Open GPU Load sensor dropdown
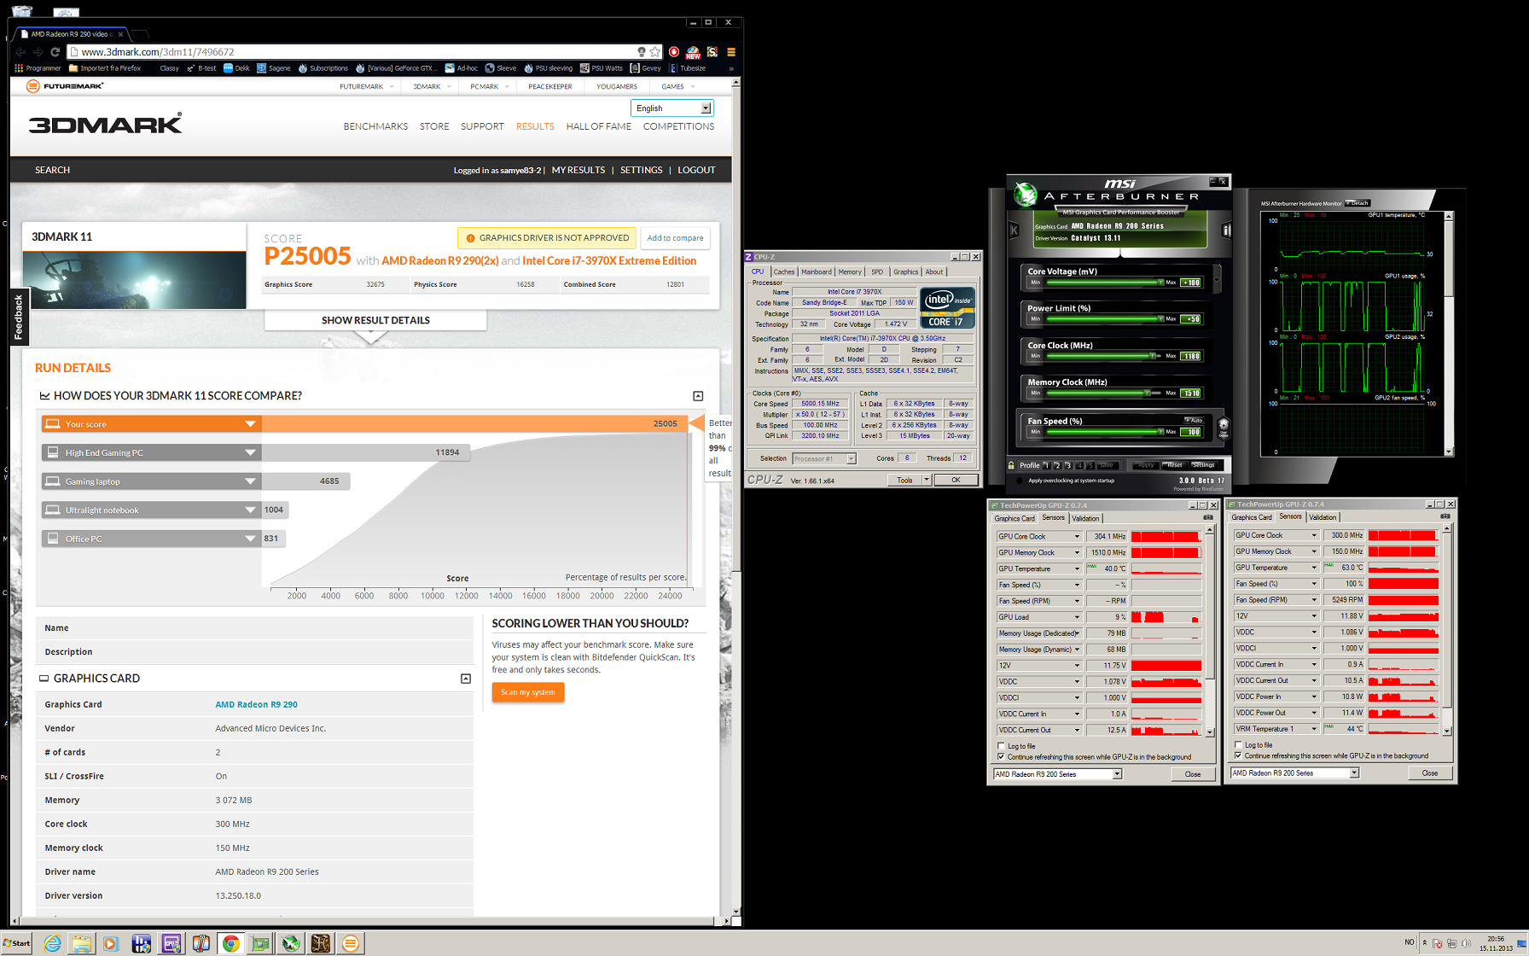This screenshot has height=956, width=1529. 1077,617
